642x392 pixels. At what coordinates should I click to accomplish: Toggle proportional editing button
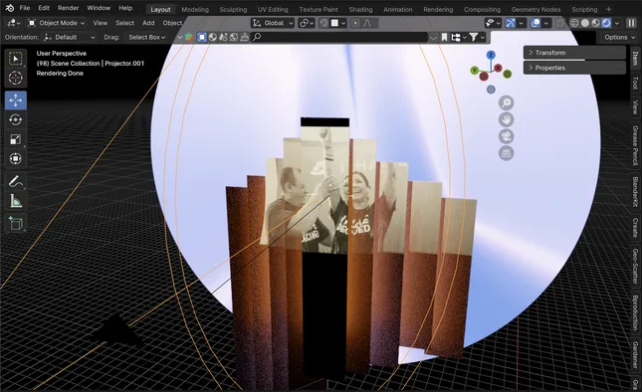pyautogui.click(x=355, y=23)
